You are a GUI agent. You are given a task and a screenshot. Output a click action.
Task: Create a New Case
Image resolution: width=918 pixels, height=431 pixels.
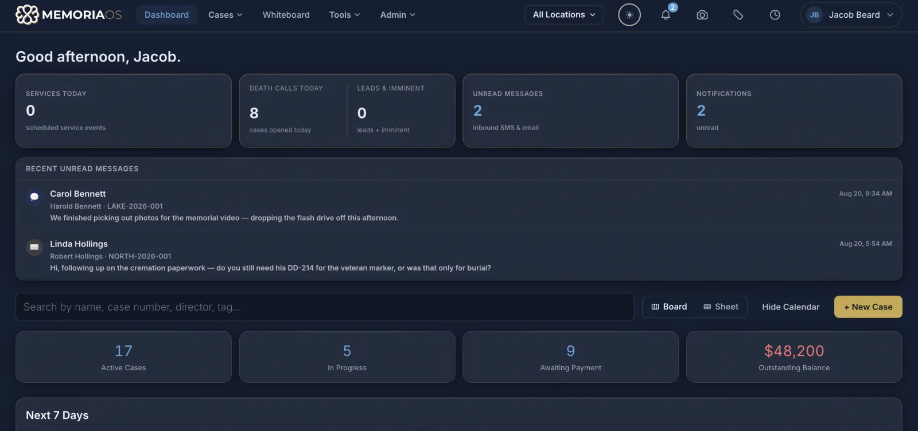point(868,307)
